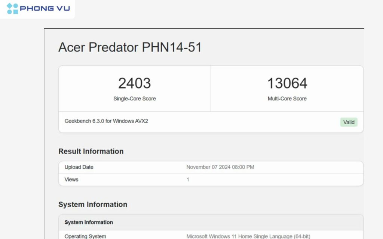The height and width of the screenshot is (239, 383).
Task: Click the System Information table header
Action: (89, 222)
